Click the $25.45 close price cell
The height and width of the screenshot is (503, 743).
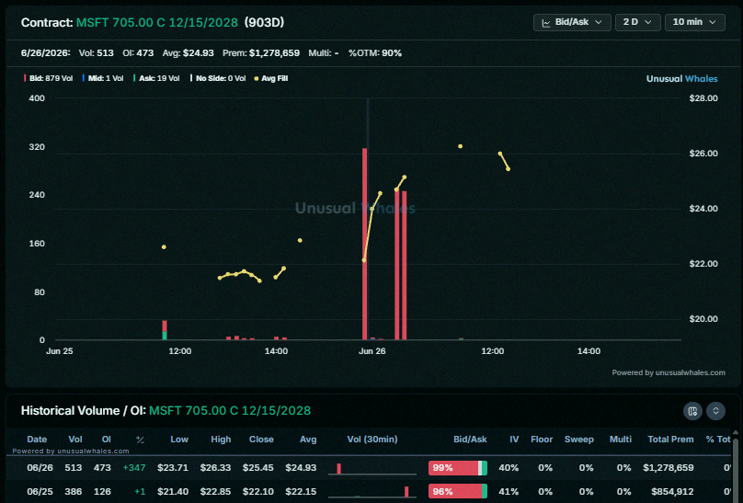257,468
